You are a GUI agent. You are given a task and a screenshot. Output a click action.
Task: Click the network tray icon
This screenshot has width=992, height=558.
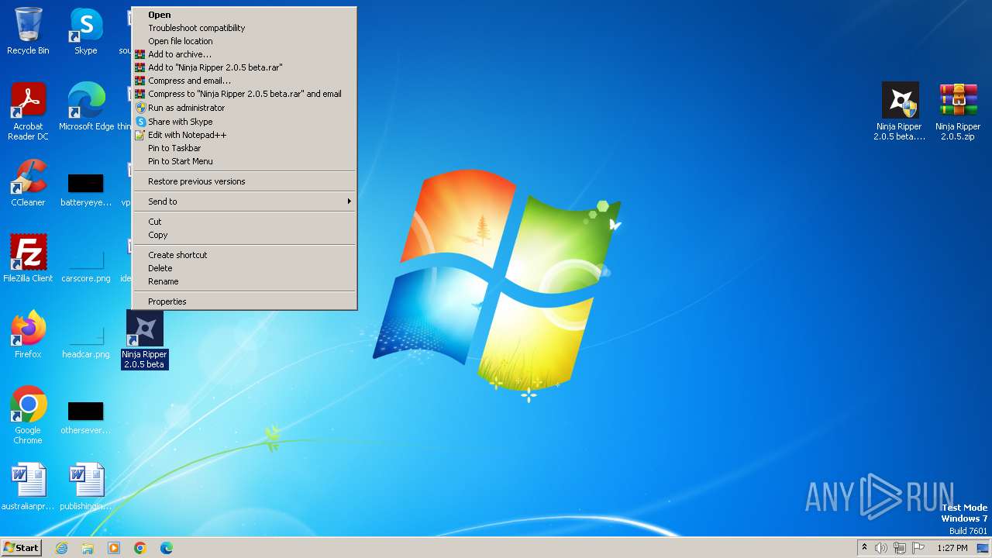(900, 548)
